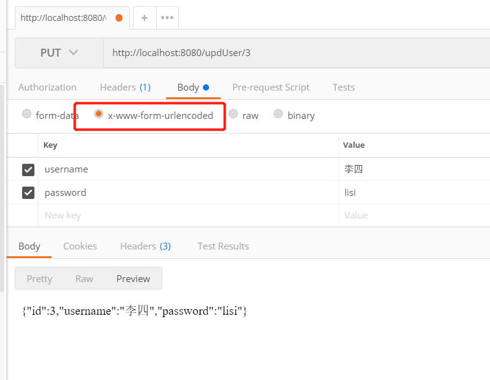Click the orange unsaved dot on request tab
This screenshot has width=490, height=380.
click(x=119, y=18)
